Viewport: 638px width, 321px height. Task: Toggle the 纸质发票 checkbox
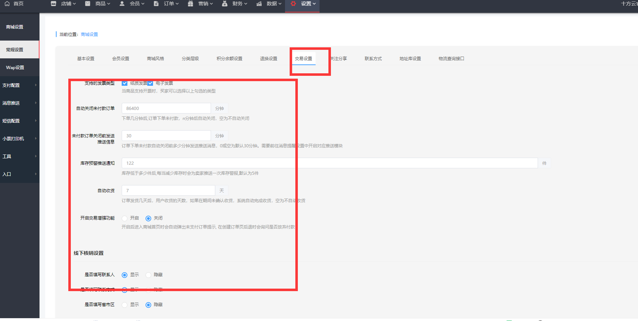pyautogui.click(x=125, y=83)
